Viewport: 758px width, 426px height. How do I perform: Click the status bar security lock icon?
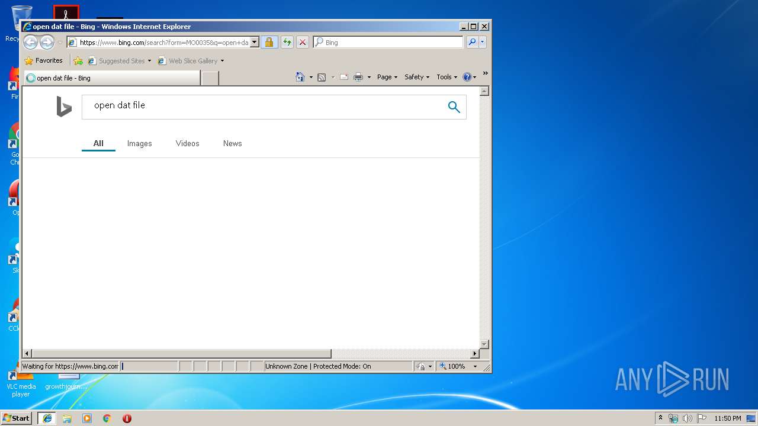[420, 366]
